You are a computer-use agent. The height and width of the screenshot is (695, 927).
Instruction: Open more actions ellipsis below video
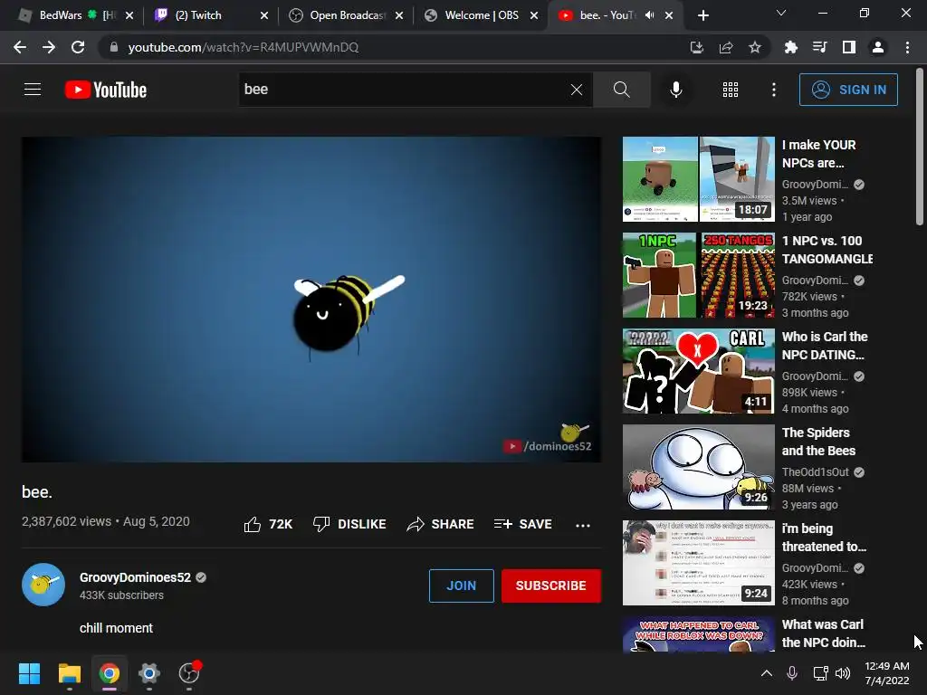coord(583,525)
